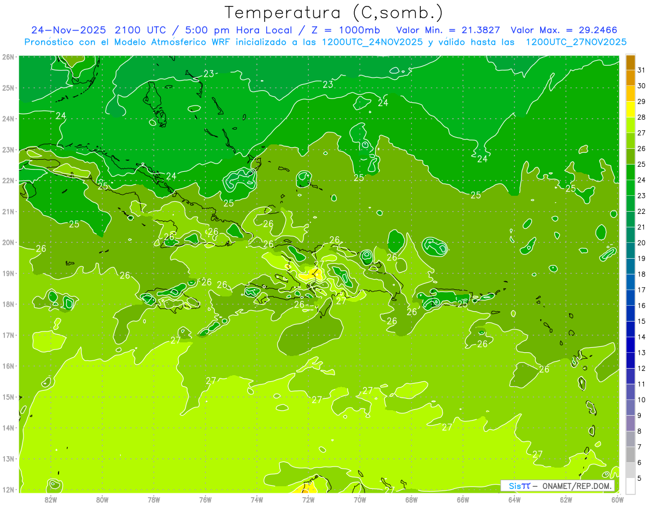The height and width of the screenshot is (507, 656).
Task: Pick the dark blue legend swatch between 13 and 14
Action: (x=630, y=345)
